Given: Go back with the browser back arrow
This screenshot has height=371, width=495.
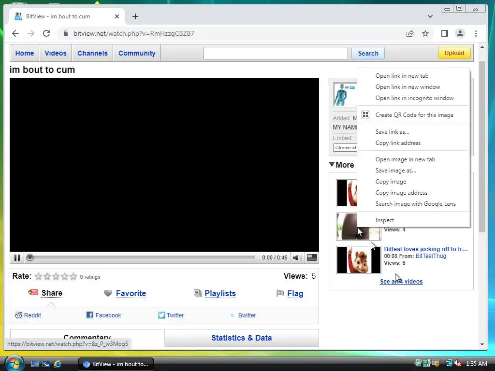Looking at the screenshot, I should pos(15,33).
